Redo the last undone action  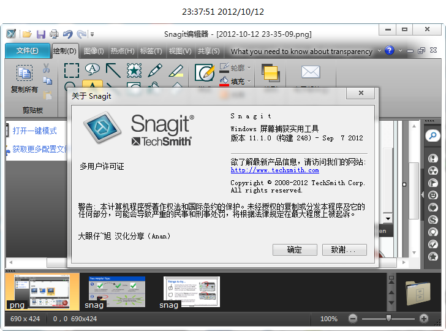pos(82,34)
